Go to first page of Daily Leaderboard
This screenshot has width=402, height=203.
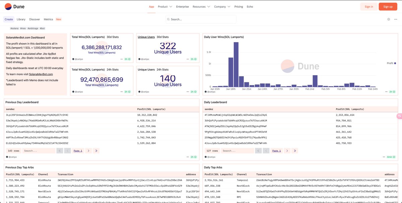pyautogui.click(x=259, y=151)
